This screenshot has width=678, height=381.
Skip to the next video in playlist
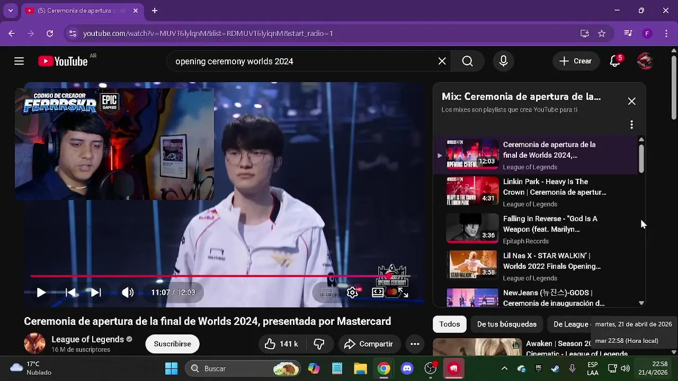pyautogui.click(x=96, y=293)
